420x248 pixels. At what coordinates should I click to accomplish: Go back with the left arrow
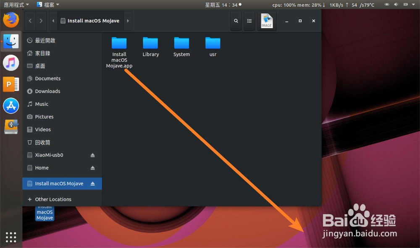pyautogui.click(x=30, y=21)
